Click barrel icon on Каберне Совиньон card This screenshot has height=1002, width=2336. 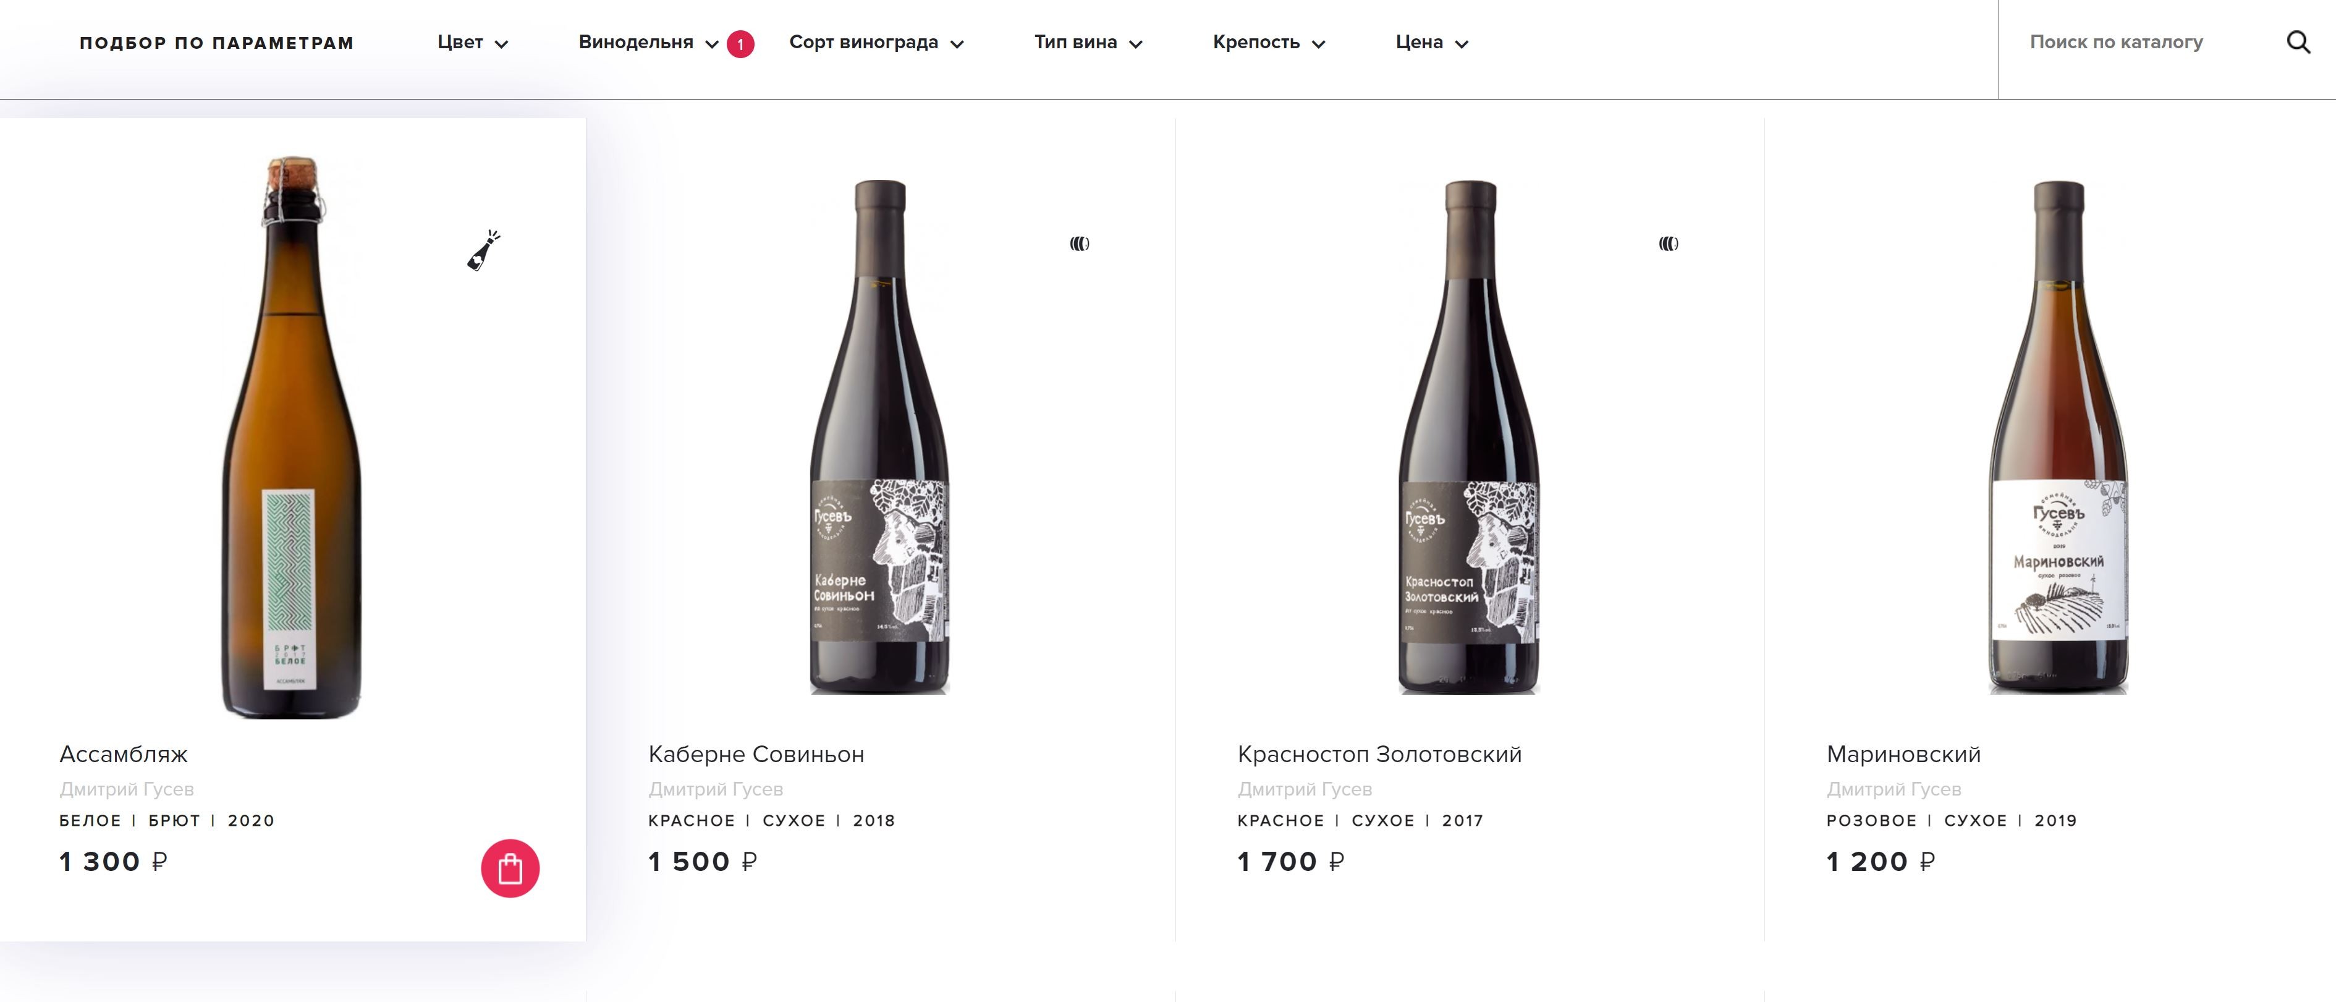1079,244
